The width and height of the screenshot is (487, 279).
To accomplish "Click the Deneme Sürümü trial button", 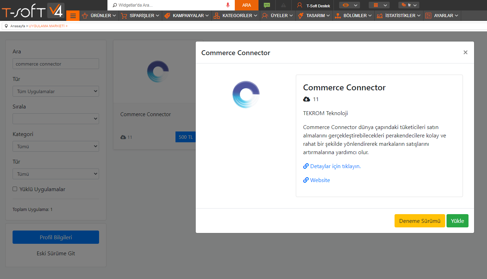I will click(x=420, y=221).
